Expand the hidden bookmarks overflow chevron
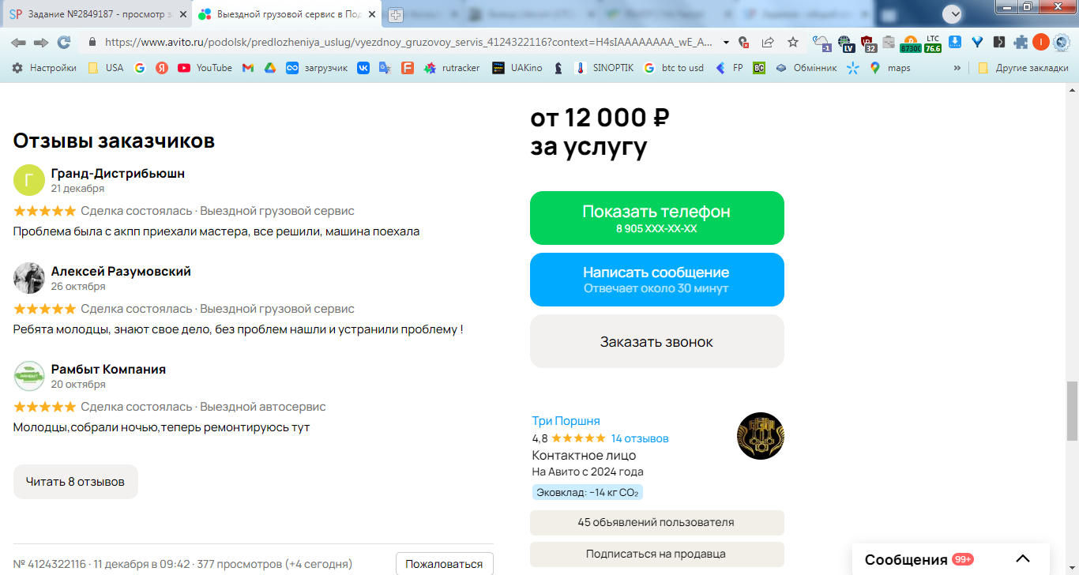1079x575 pixels. pyautogui.click(x=957, y=68)
